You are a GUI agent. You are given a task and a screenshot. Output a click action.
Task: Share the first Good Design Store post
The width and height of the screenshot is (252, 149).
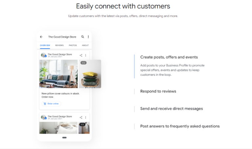point(81,55)
